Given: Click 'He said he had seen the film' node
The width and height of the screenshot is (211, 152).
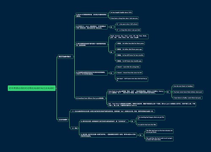Looking at the screenshot, I should pos(147,125).
